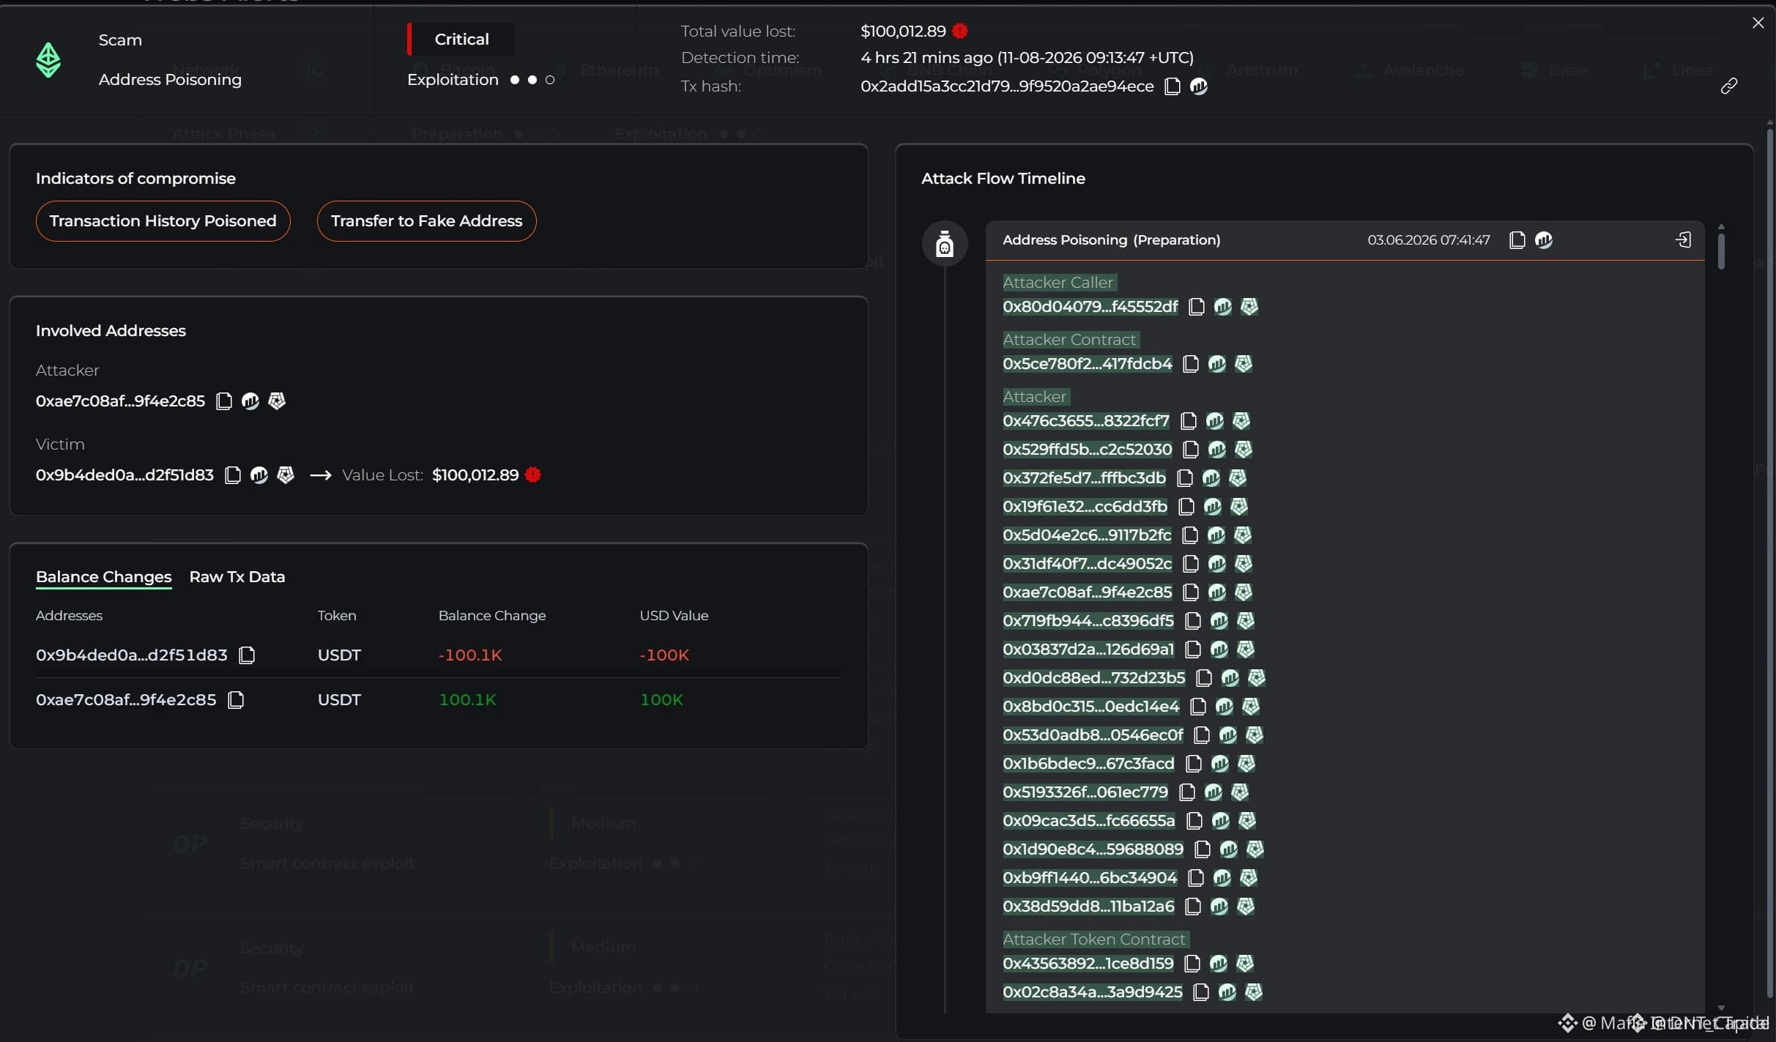1776x1042 pixels.
Task: Click the chain-link share icon
Action: tap(1729, 86)
